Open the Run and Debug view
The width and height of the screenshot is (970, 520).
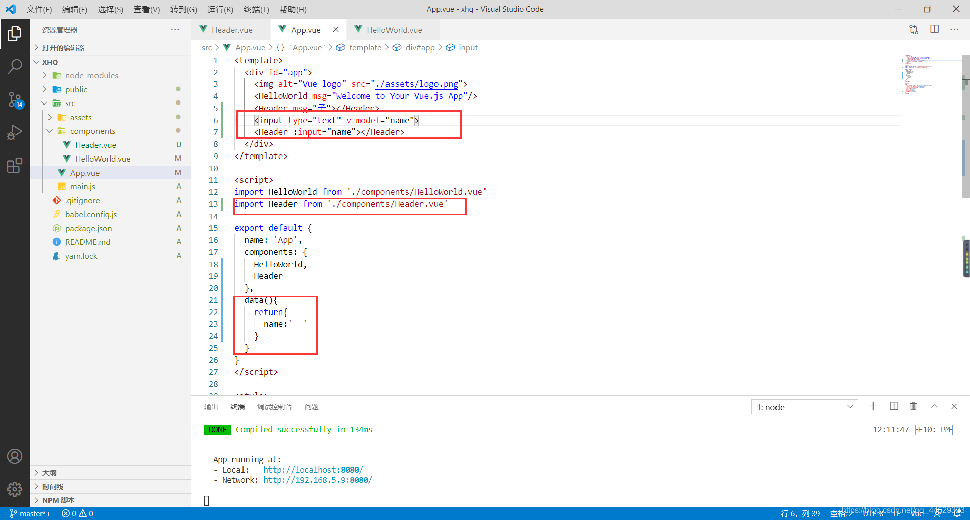click(x=15, y=132)
